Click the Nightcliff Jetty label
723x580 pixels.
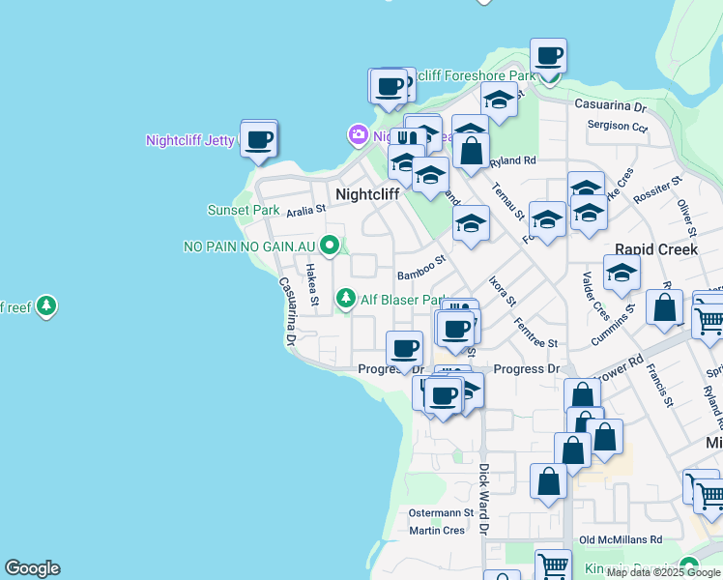pos(190,140)
